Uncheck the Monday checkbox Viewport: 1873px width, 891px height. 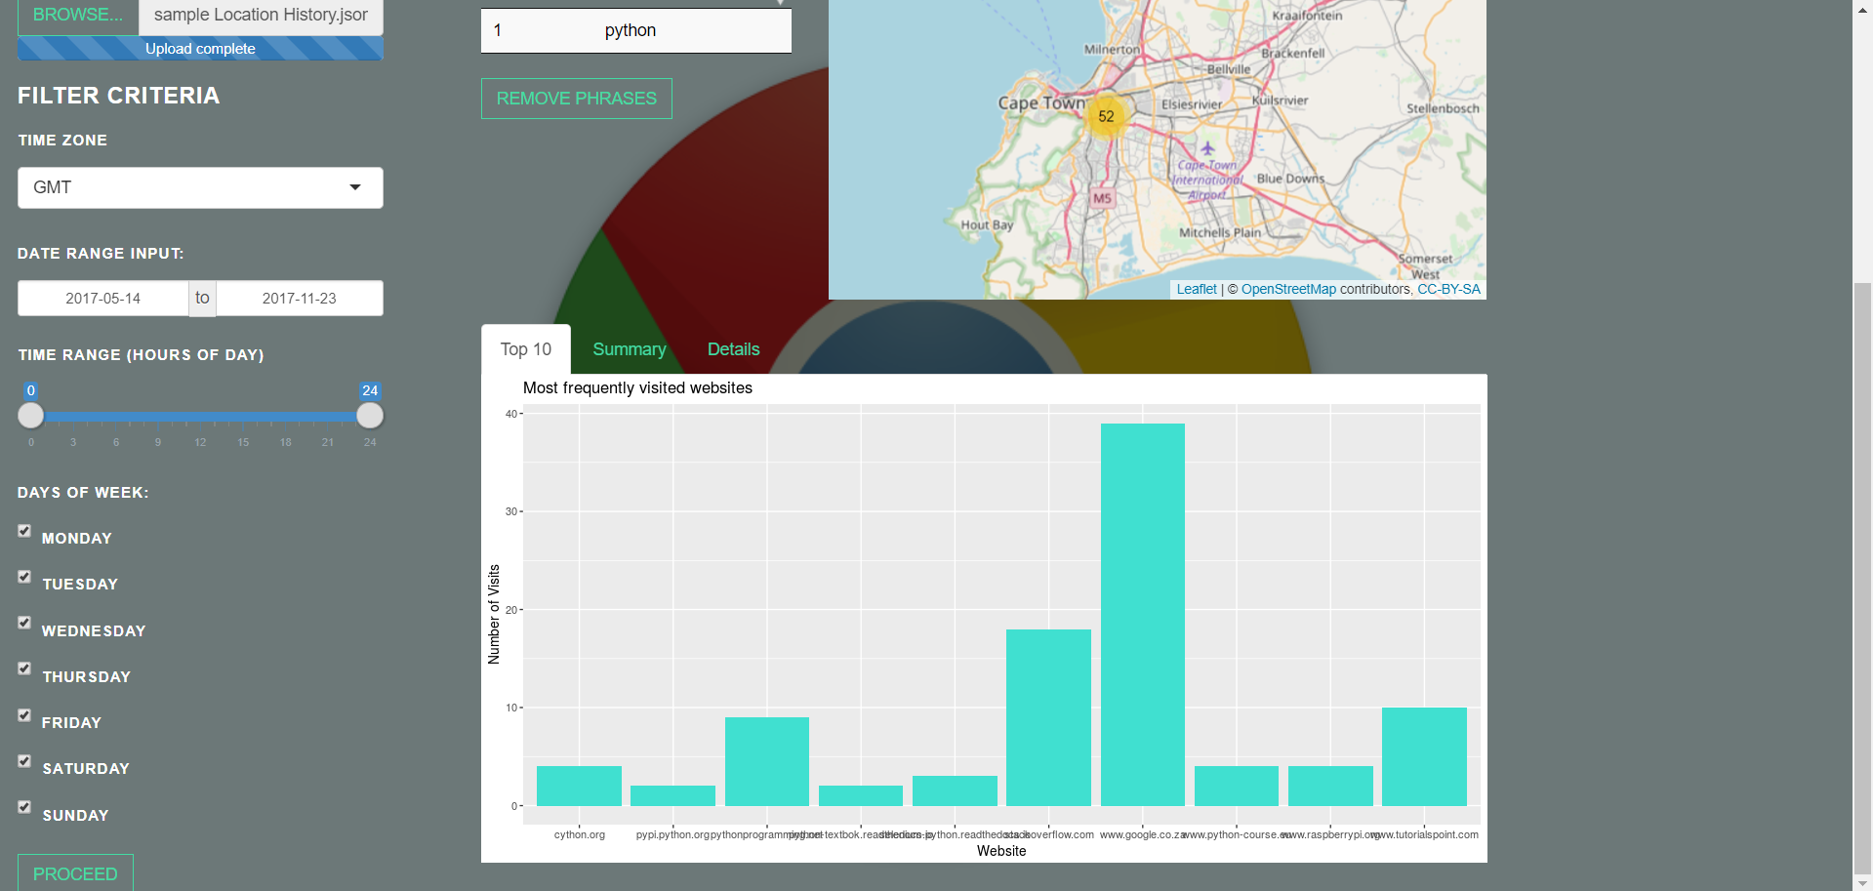[x=24, y=531]
